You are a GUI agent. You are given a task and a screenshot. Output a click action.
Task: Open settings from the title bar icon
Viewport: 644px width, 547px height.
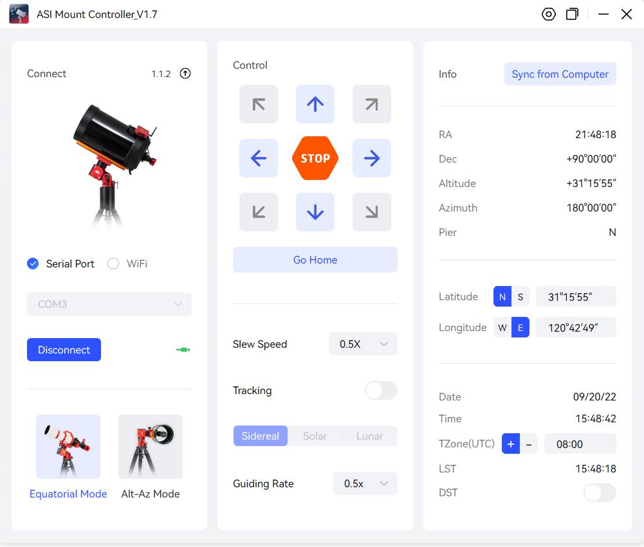tap(548, 14)
